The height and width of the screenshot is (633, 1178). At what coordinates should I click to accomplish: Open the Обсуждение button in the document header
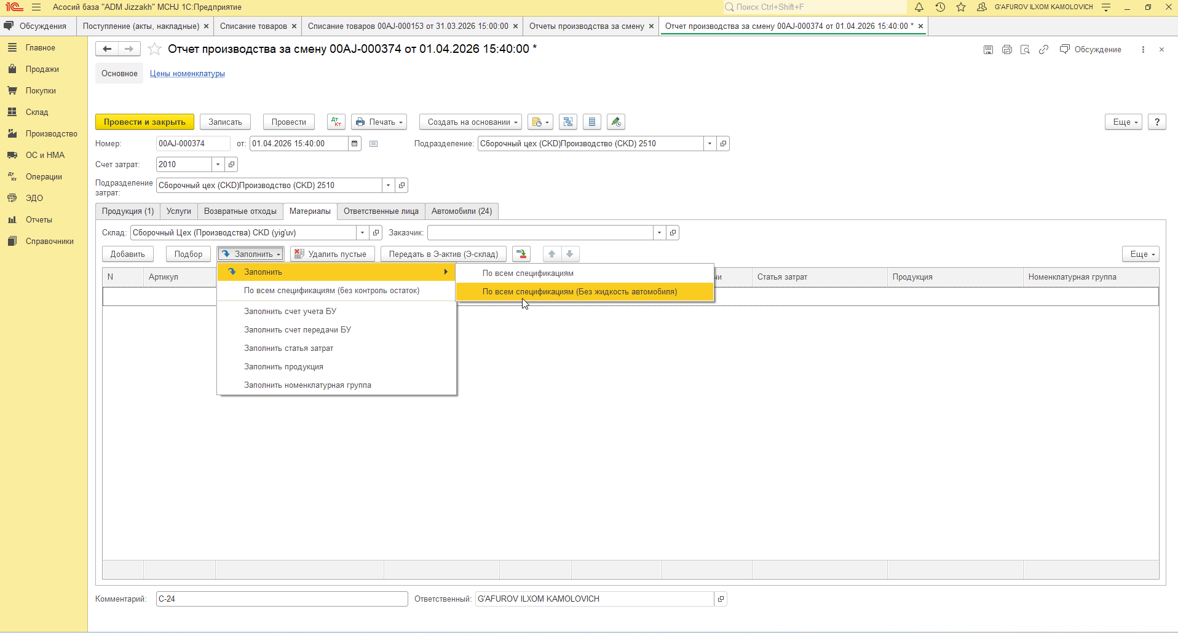[1091, 50]
